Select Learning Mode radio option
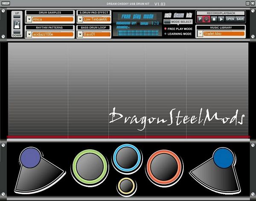 point(166,34)
